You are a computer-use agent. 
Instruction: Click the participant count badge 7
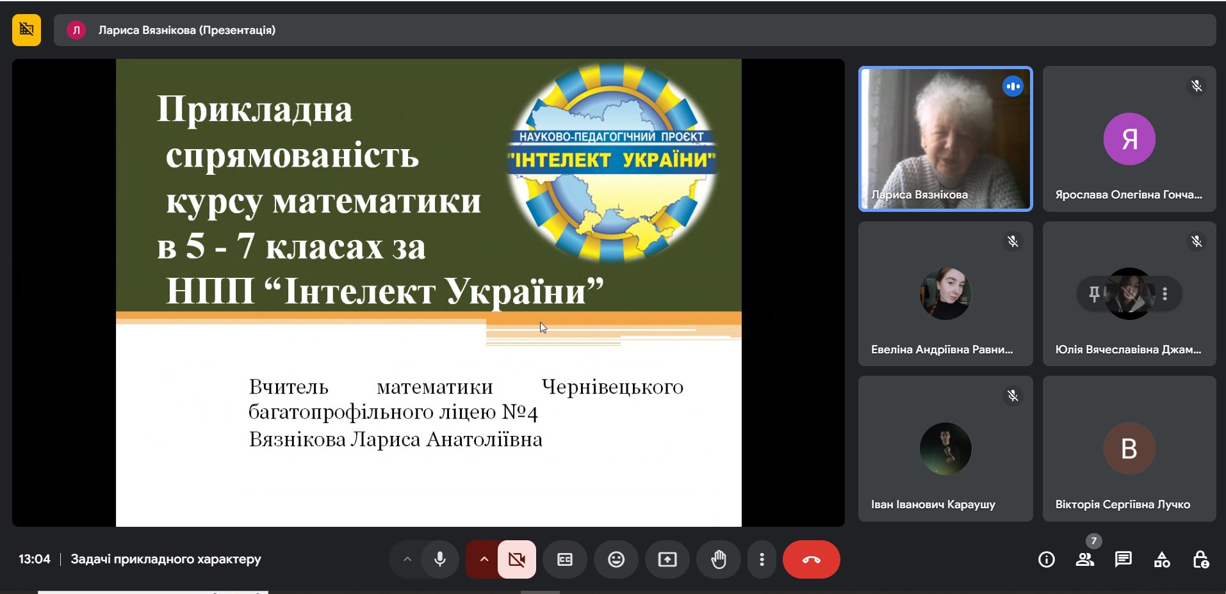click(x=1094, y=541)
